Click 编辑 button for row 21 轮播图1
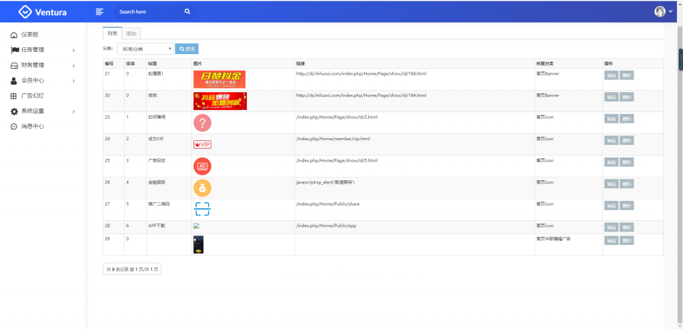Viewport: 683px width, 329px height. point(611,75)
